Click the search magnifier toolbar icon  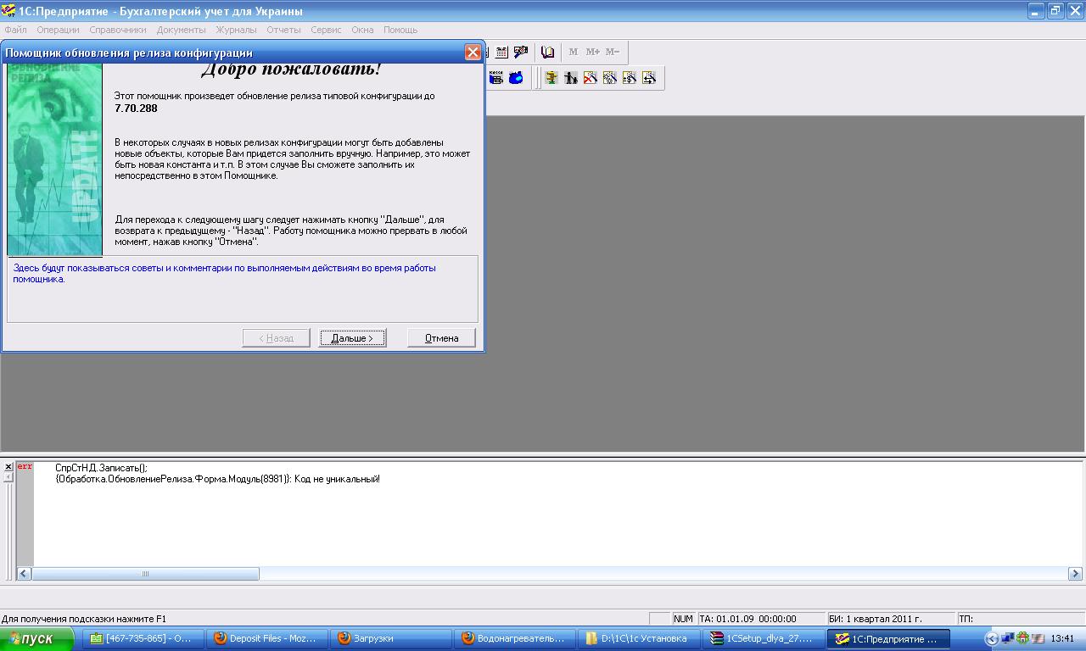tap(521, 52)
